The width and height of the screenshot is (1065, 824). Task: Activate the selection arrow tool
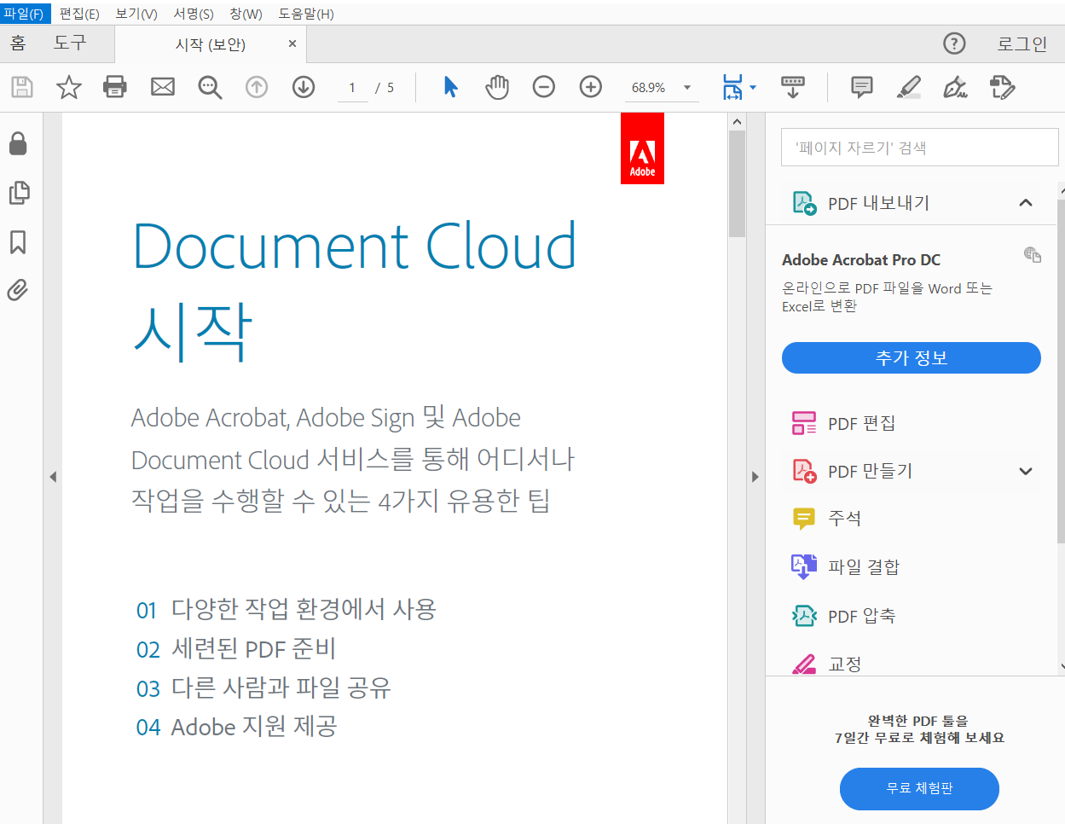click(x=451, y=87)
